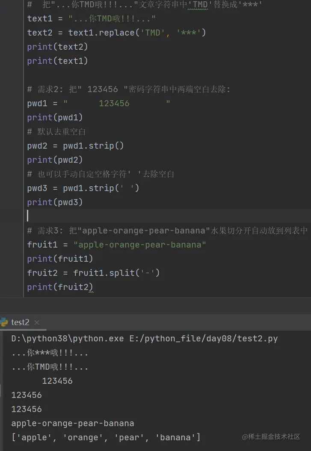Click the pwd2 = pwd1.strip() line
The height and width of the screenshot is (451, 311).
(75, 146)
